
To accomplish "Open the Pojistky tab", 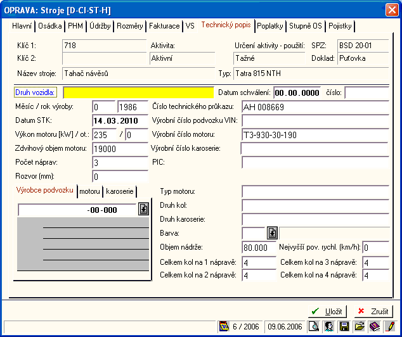I will [340, 26].
